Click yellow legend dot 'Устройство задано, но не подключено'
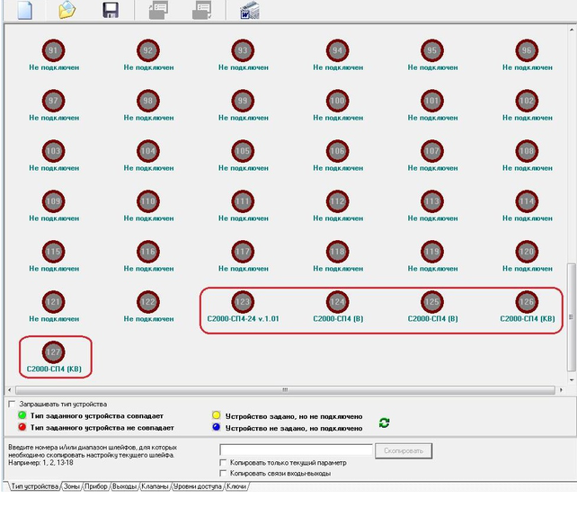This screenshot has height=507, width=577. pos(217,415)
